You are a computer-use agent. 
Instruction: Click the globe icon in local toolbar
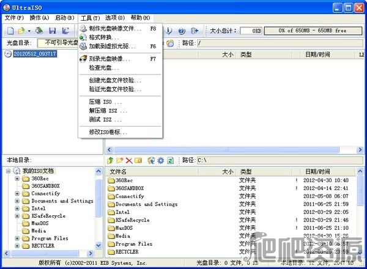click(x=151, y=160)
